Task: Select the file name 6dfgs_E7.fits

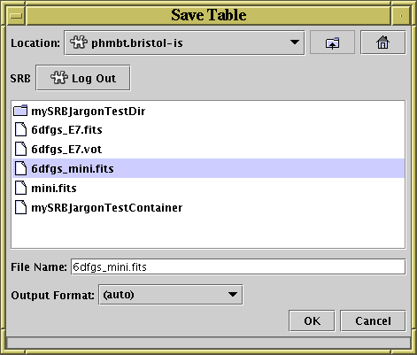Action: [x=66, y=130]
